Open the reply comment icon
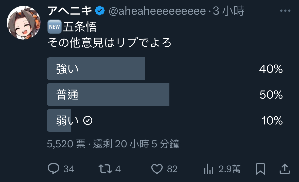Screen dimensions: 299x182 54,169
